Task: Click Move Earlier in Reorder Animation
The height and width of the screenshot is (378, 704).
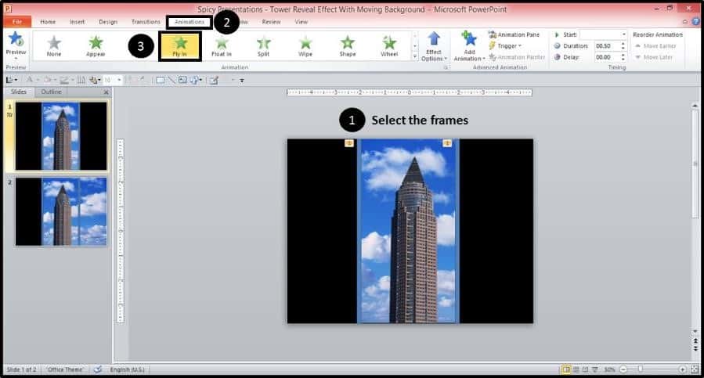Action: pos(655,46)
